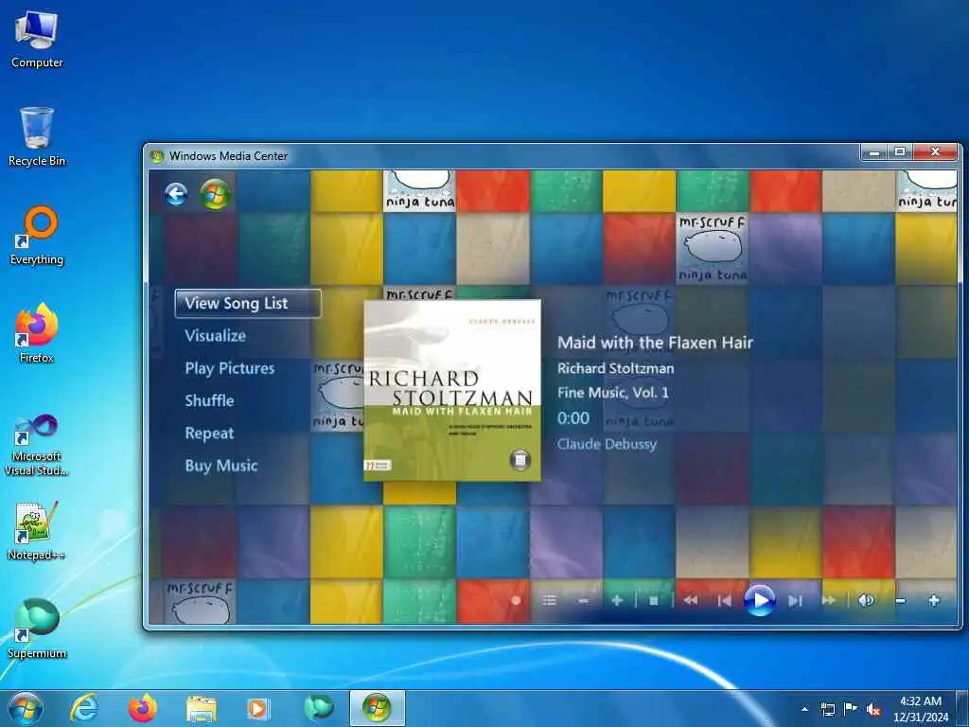Open the Recycle Bin desktop icon

point(37,137)
